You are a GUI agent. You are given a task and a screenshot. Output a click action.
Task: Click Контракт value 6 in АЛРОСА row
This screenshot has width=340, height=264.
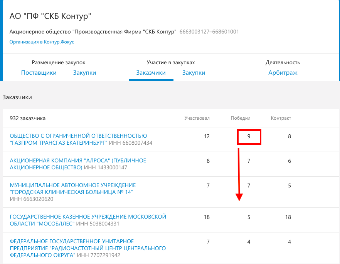click(x=289, y=161)
